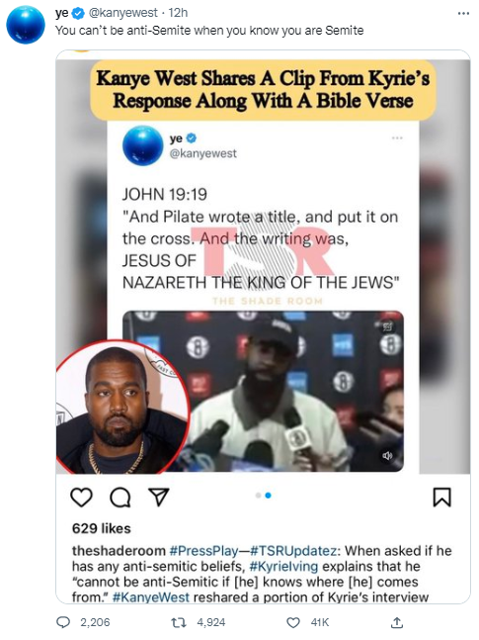
Task: Click the three dots in the embedded tweet
Action: point(397,137)
